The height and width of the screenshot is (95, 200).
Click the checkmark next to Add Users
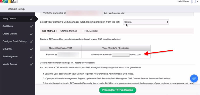click(31, 27)
